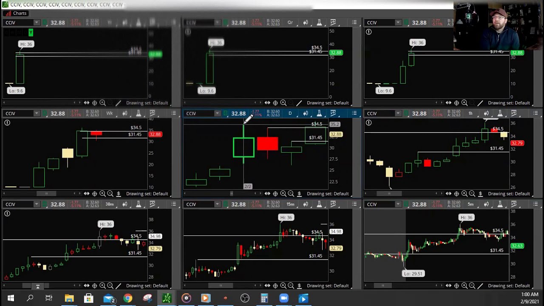Image resolution: width=544 pixels, height=306 pixels.
Task: Open studies flask icon on the Wk chart
Action: pyautogui.click(x=139, y=113)
